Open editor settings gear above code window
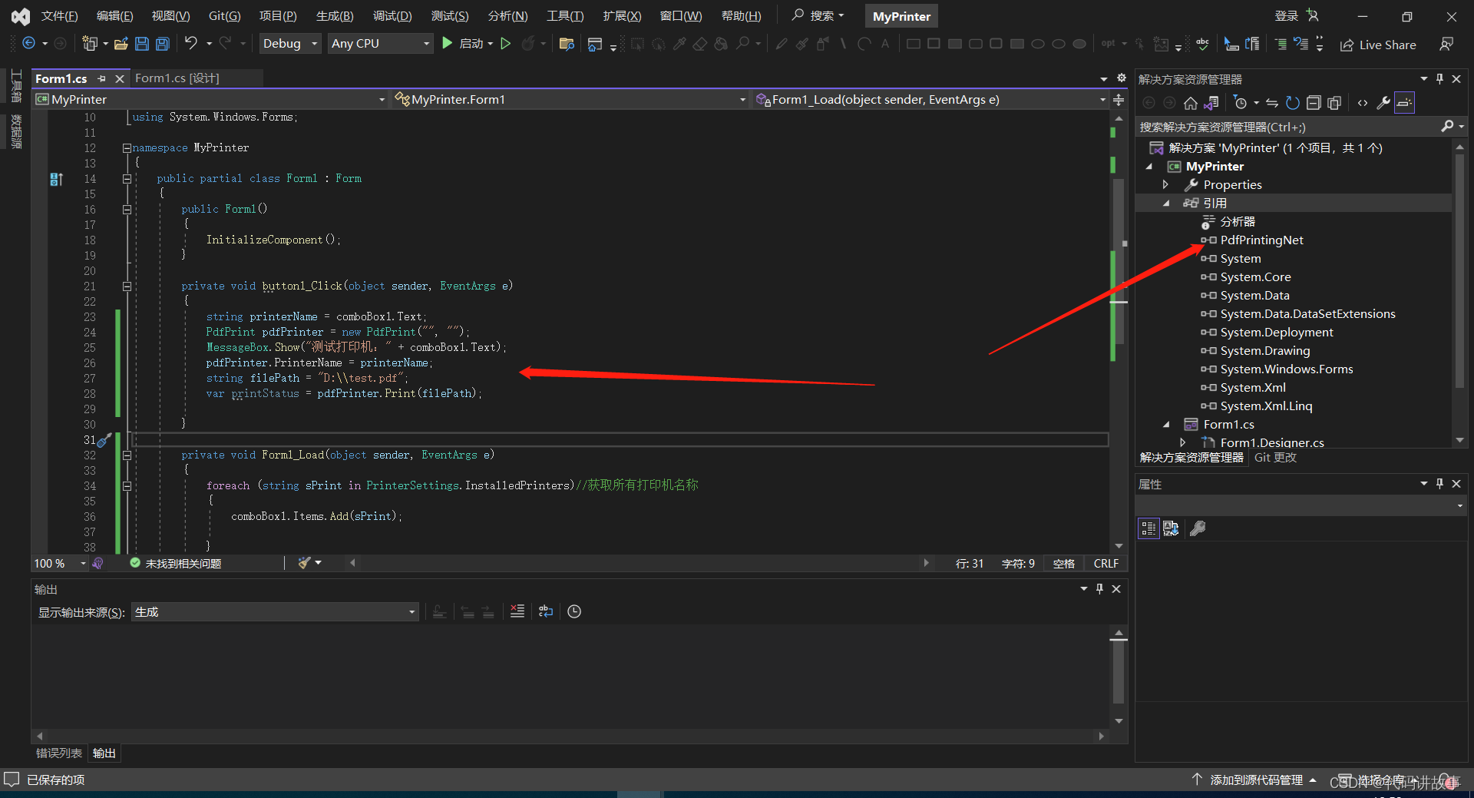The image size is (1474, 798). click(1121, 78)
